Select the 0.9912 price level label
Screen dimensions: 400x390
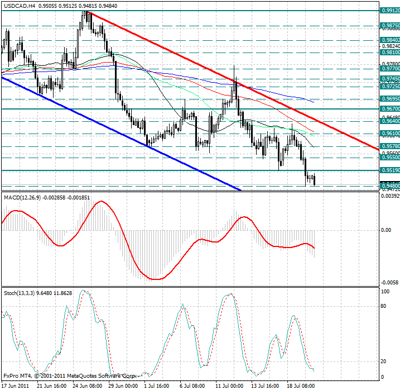click(x=390, y=11)
